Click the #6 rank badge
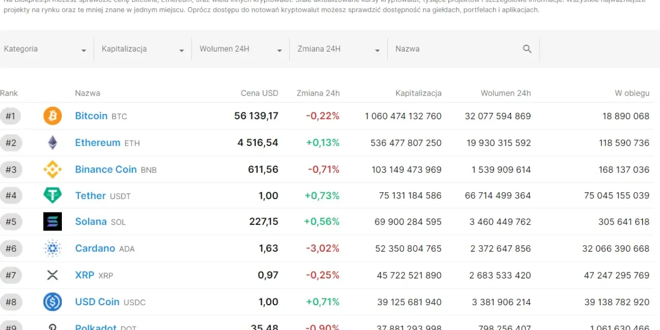 (11, 249)
